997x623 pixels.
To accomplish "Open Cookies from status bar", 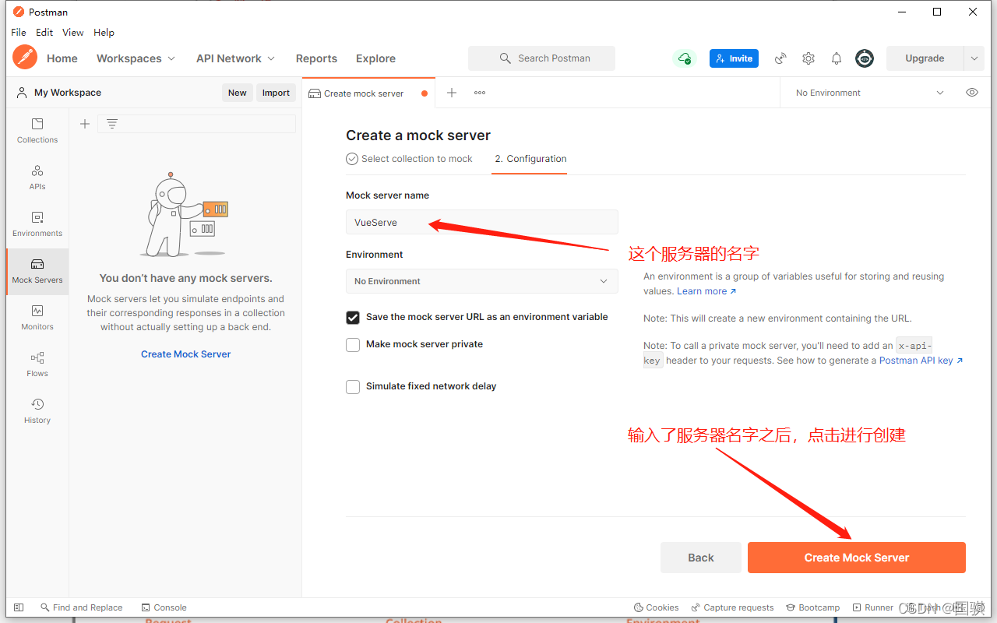I will 657,607.
